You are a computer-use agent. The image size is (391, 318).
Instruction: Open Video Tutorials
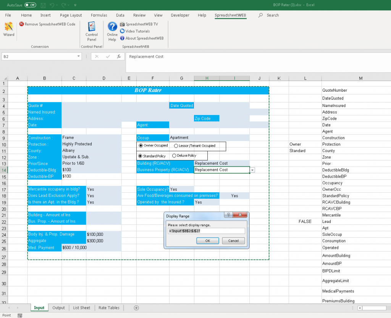point(135,31)
